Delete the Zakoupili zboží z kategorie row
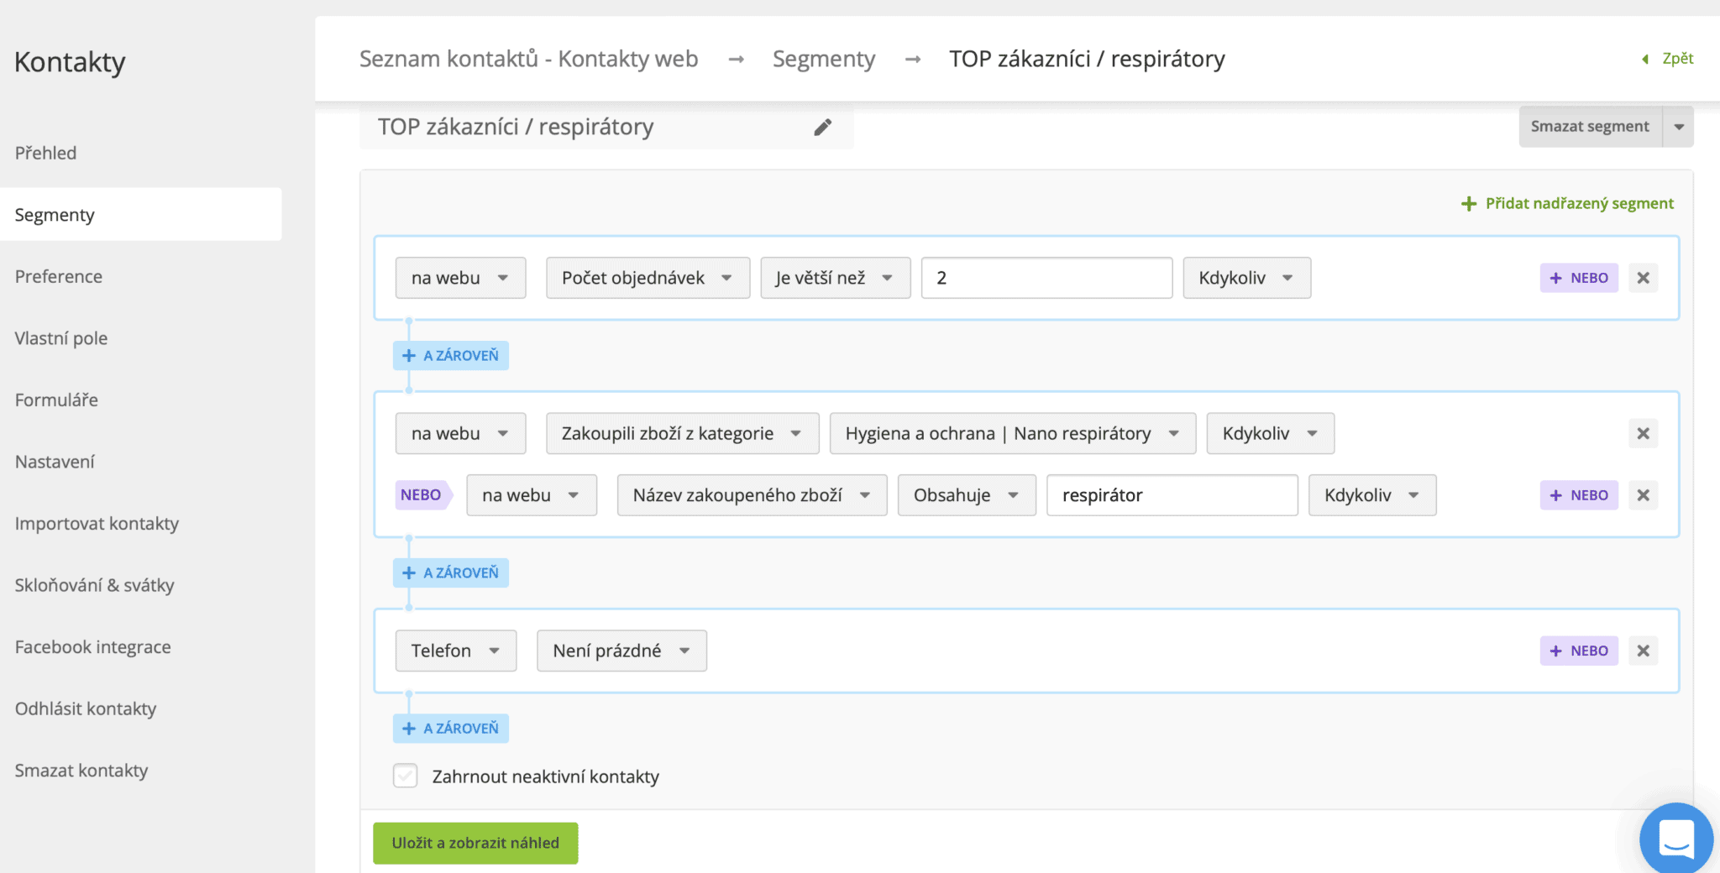The height and width of the screenshot is (873, 1720). click(x=1643, y=433)
